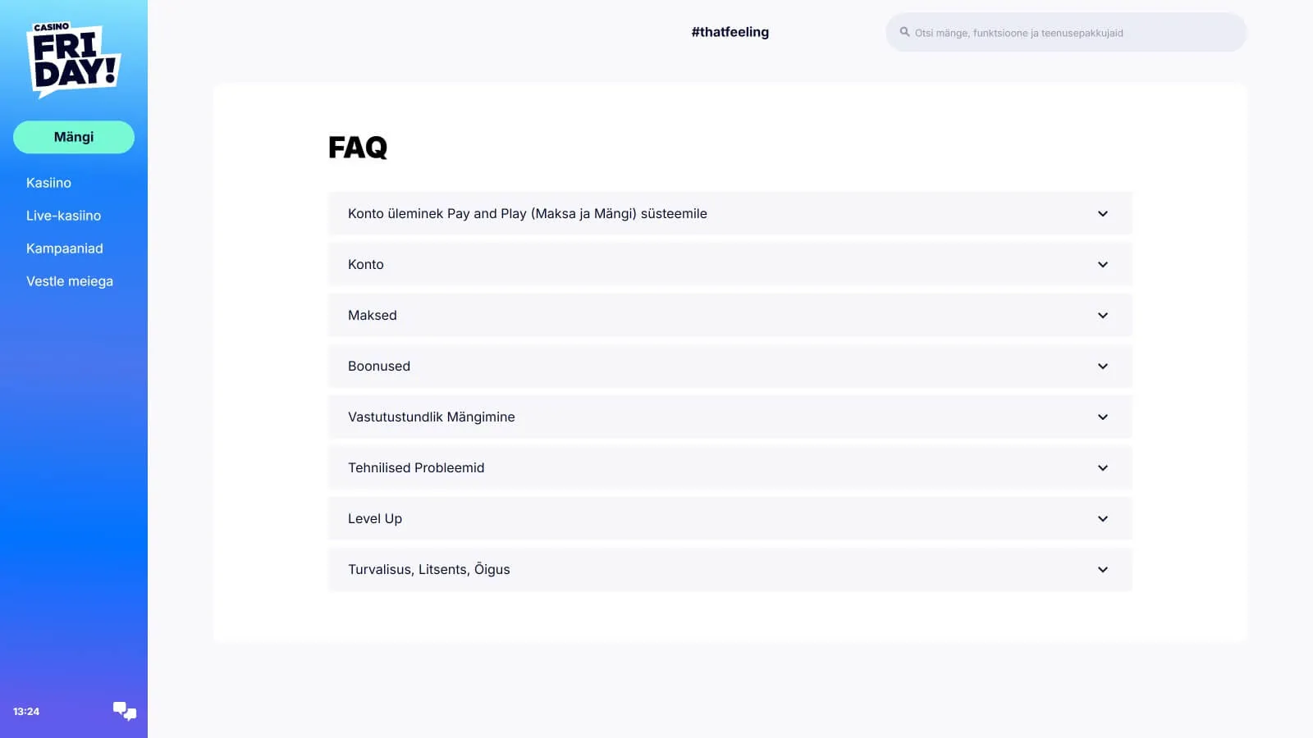Go to the Live-kasiino section

point(63,216)
